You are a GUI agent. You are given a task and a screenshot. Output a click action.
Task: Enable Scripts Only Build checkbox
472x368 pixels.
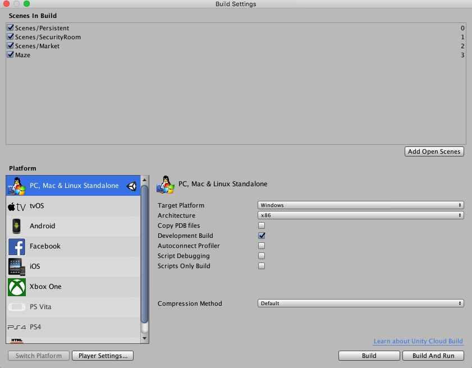click(262, 266)
